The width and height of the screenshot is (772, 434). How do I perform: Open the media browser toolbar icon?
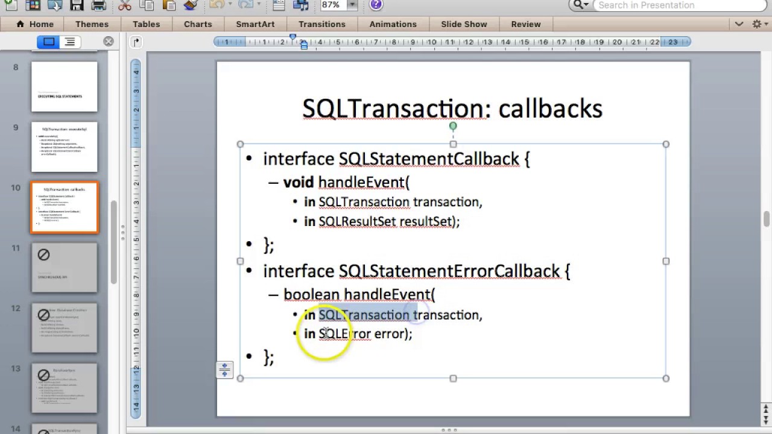coord(300,5)
